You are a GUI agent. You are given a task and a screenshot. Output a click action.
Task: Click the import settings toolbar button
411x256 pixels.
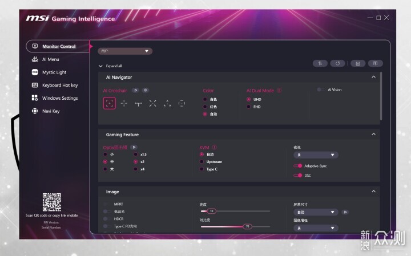pyautogui.click(x=358, y=63)
